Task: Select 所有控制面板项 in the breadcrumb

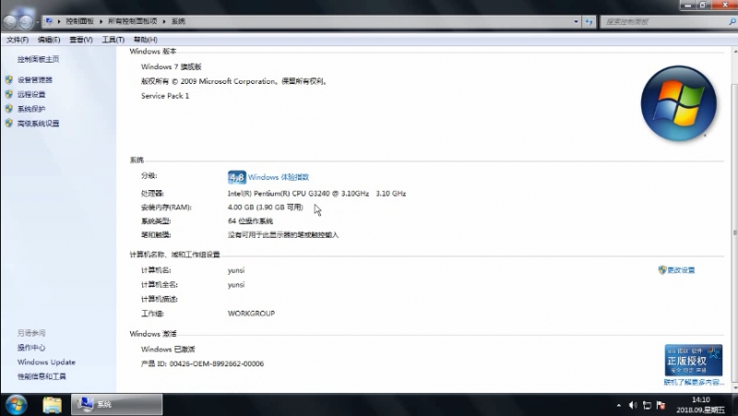Action: coord(132,21)
